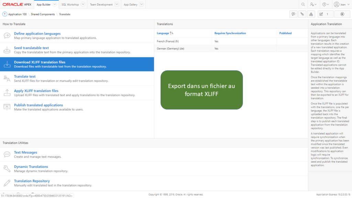This screenshot has height=198, width=352.
Task: Click the Text Messages speech bubble icon
Action: 7,154
